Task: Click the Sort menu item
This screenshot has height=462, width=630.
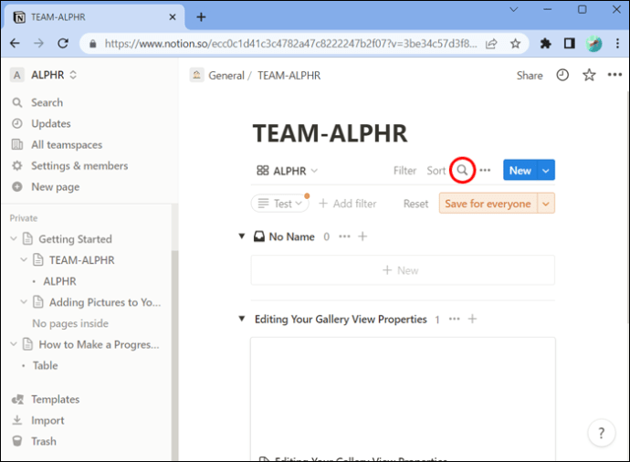Action: [436, 171]
